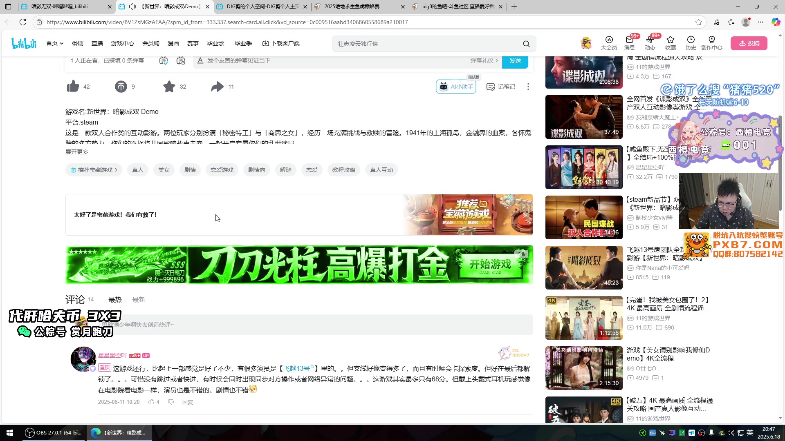Screen dimensions: 785x441
Task: Expand 弹幕礼仪 etiquette link
Action: 484,60
